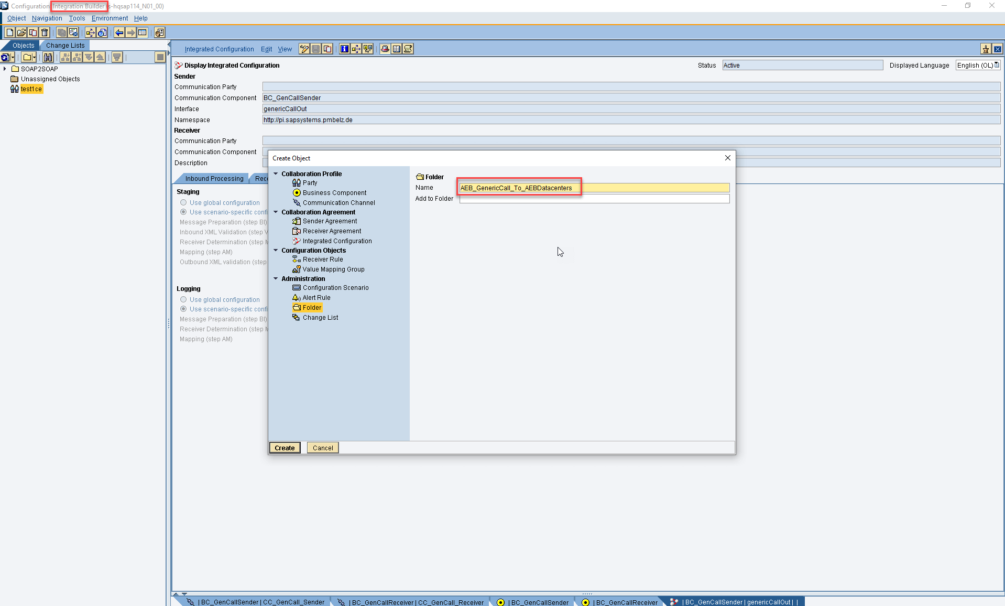Screen dimensions: 1005x606
Task: Delete the object using the trash icon
Action: coord(44,32)
